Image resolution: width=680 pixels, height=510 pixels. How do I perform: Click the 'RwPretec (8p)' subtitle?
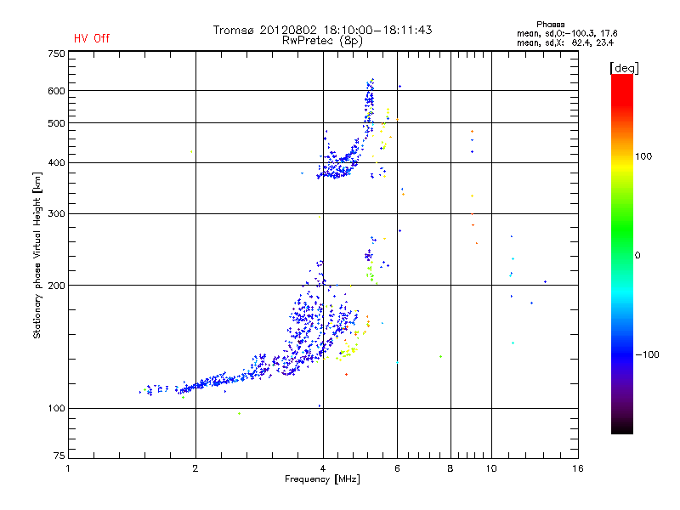(x=322, y=41)
